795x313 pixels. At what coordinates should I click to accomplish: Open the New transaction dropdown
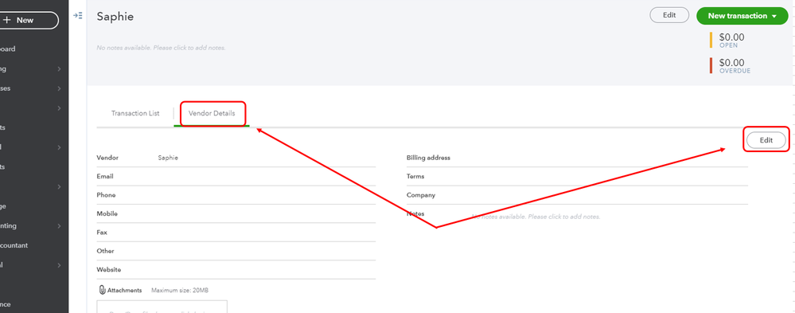741,16
